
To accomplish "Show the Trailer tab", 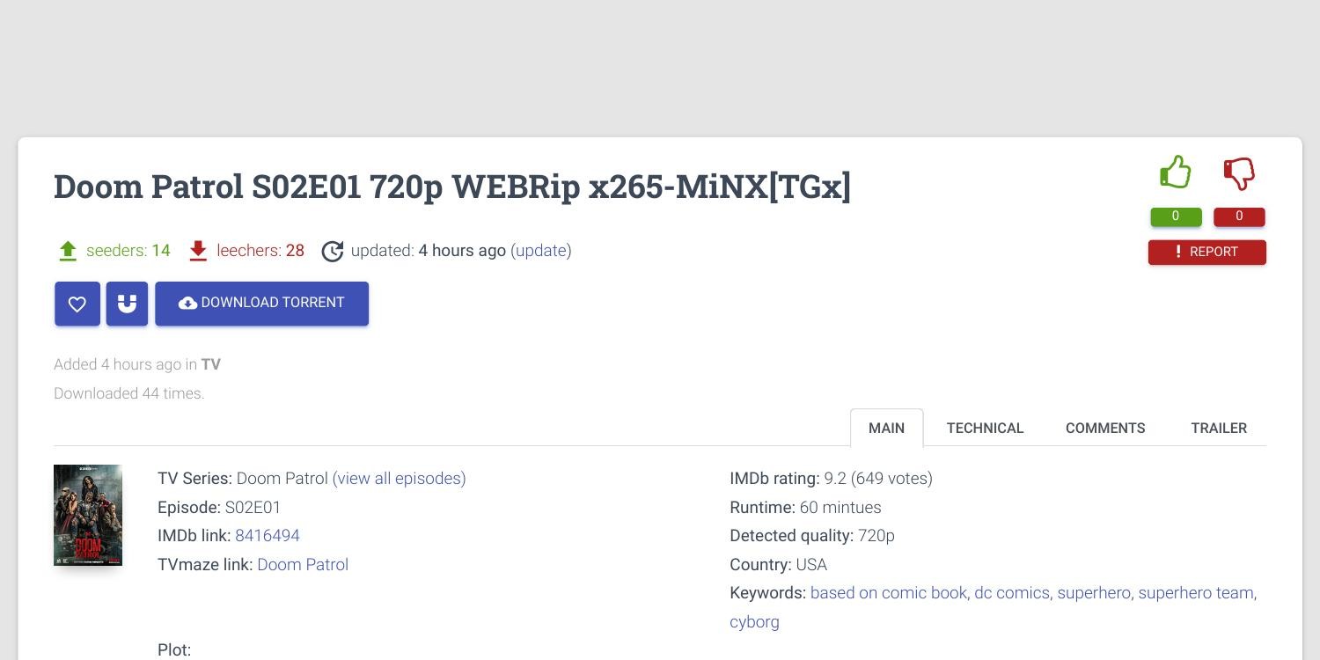I will pyautogui.click(x=1218, y=428).
